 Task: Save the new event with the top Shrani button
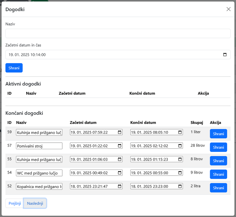(x=14, y=68)
